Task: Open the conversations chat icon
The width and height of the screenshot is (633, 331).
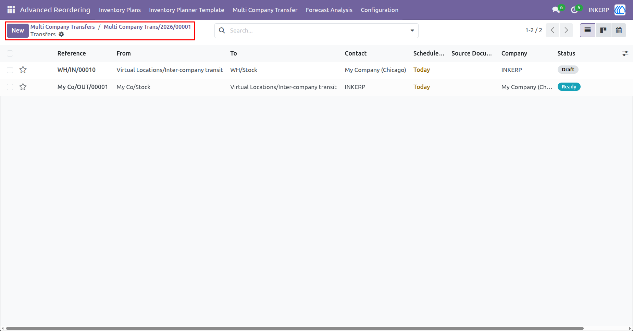Action: click(x=556, y=10)
